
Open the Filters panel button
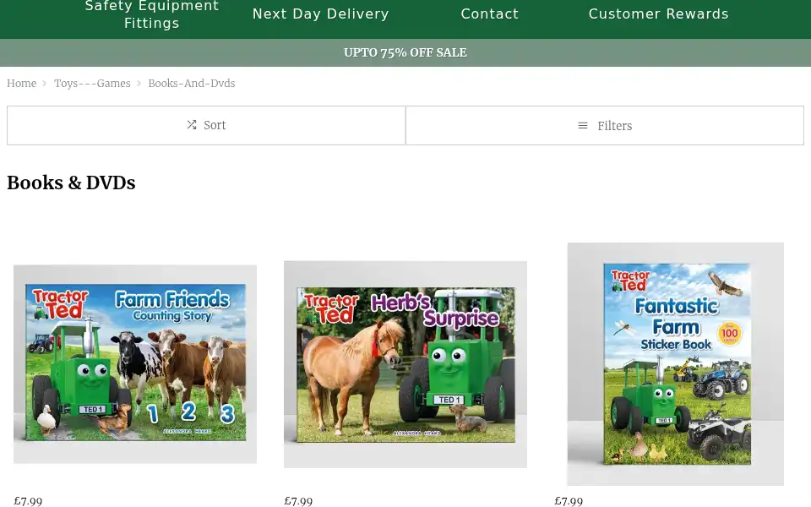pyautogui.click(x=605, y=126)
